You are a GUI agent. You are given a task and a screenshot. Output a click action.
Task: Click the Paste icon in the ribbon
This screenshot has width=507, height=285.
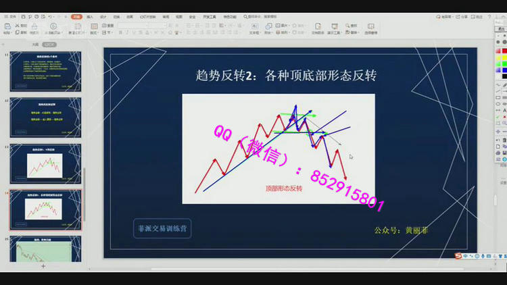(x=7, y=29)
